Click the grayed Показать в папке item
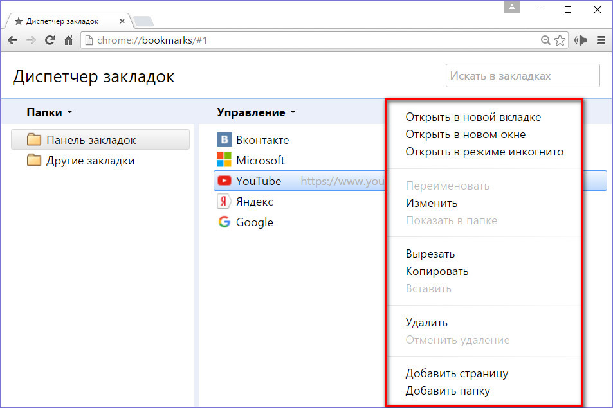Image resolution: width=613 pixels, height=408 pixels. 451,220
